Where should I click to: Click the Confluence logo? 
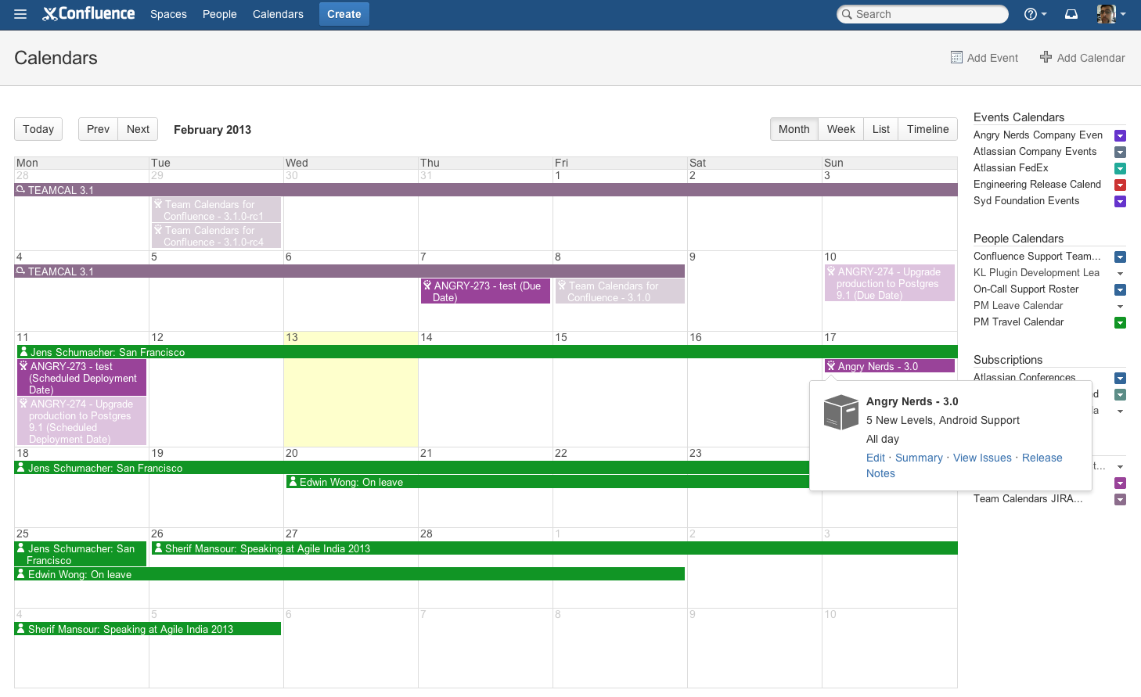(x=88, y=13)
